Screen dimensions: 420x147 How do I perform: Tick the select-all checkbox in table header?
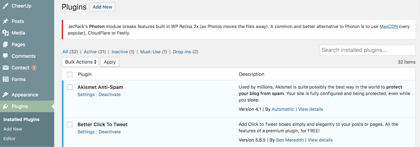[70, 74]
